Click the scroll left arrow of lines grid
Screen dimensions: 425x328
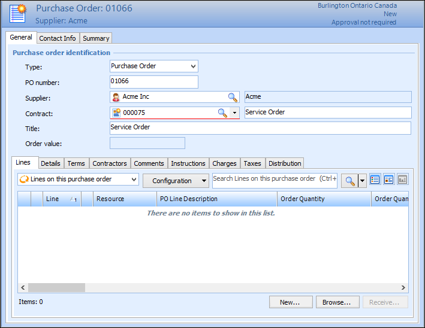(x=23, y=288)
